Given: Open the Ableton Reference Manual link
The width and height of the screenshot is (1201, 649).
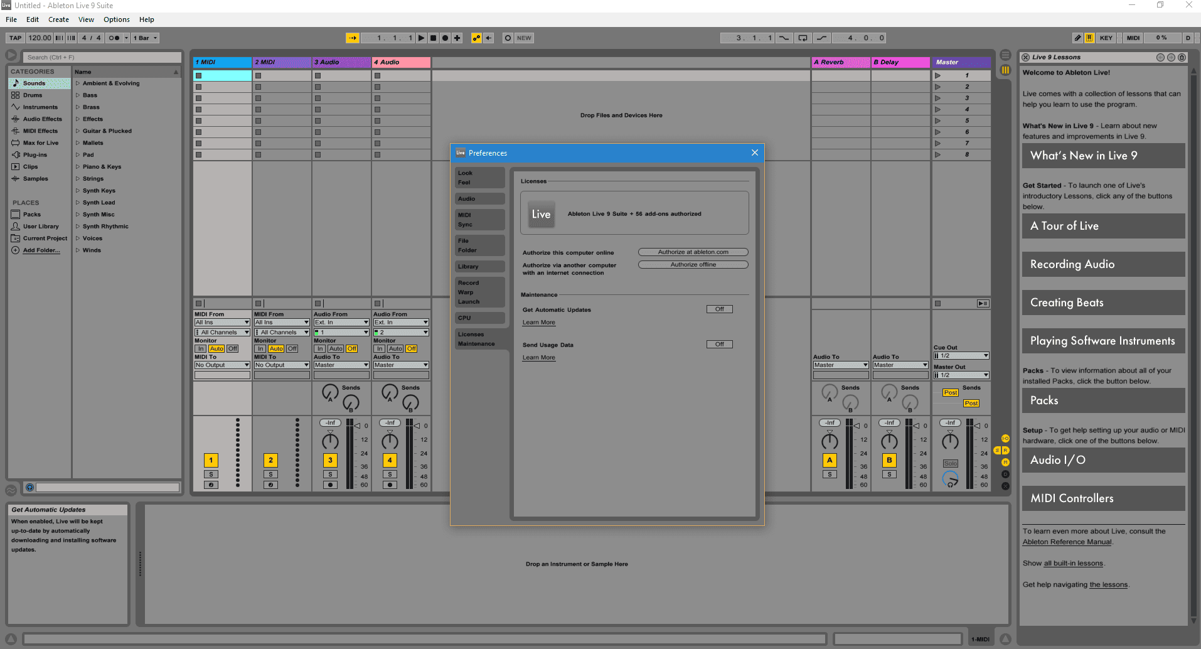Looking at the screenshot, I should [x=1067, y=542].
